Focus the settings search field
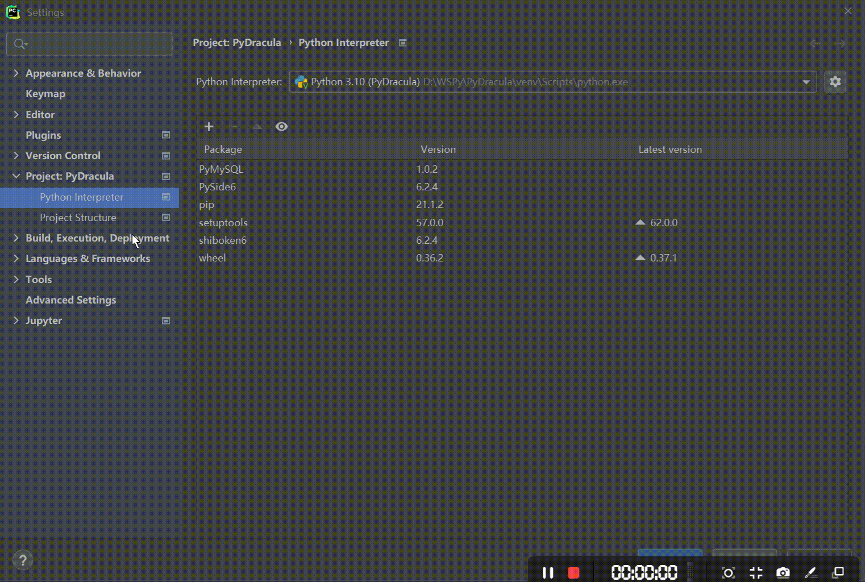The image size is (865, 582). coord(89,44)
